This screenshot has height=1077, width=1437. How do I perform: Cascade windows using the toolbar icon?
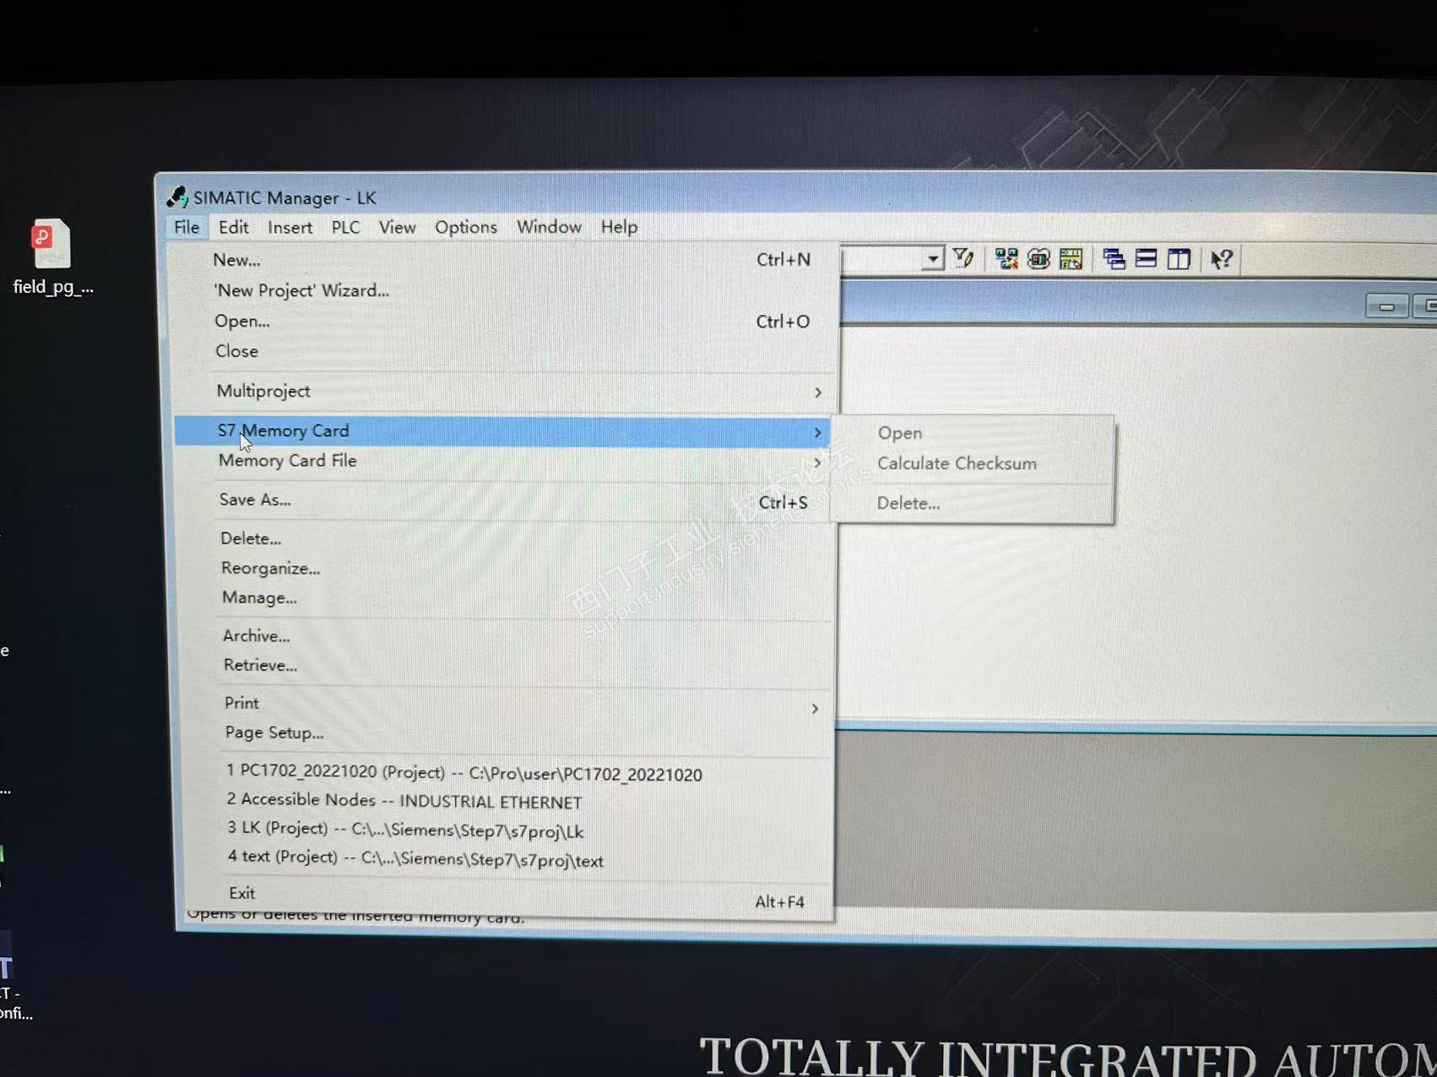coord(1114,259)
